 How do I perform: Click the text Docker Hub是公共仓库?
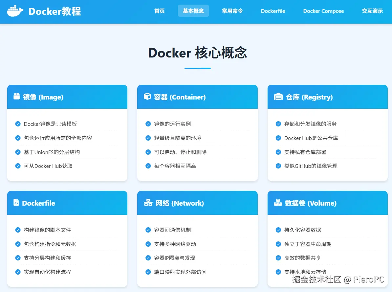point(311,138)
